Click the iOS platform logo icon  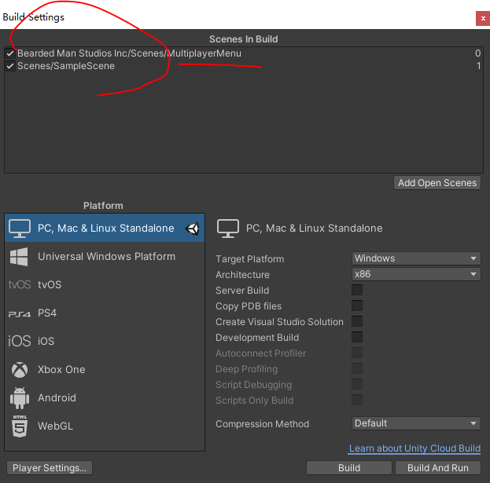(20, 341)
